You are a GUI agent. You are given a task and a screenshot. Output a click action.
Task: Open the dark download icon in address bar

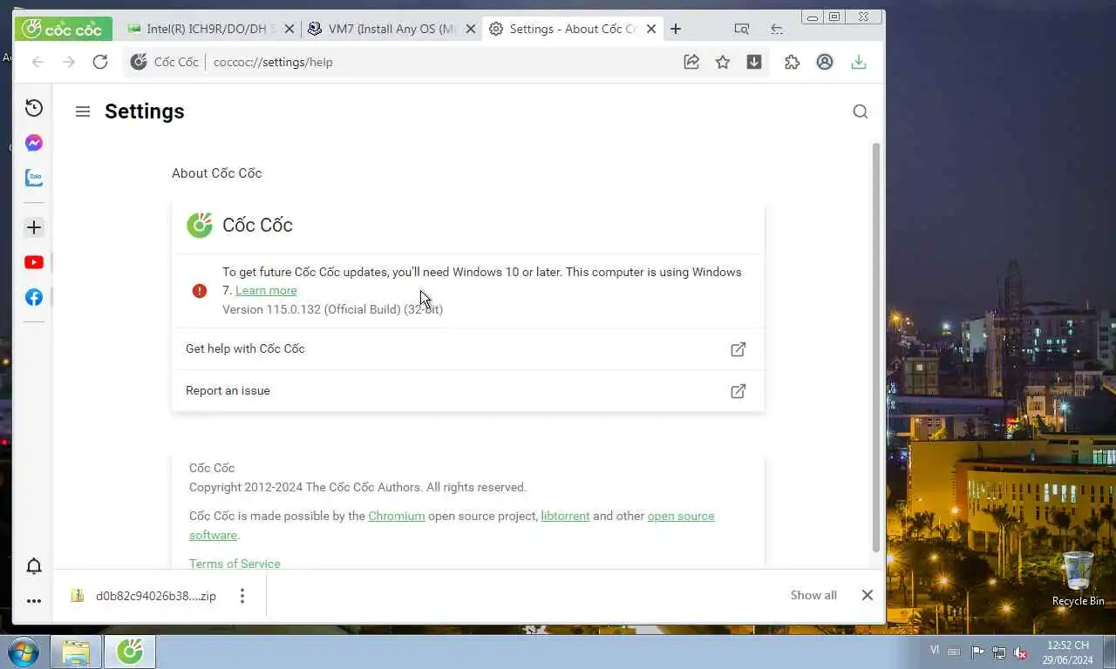(754, 62)
